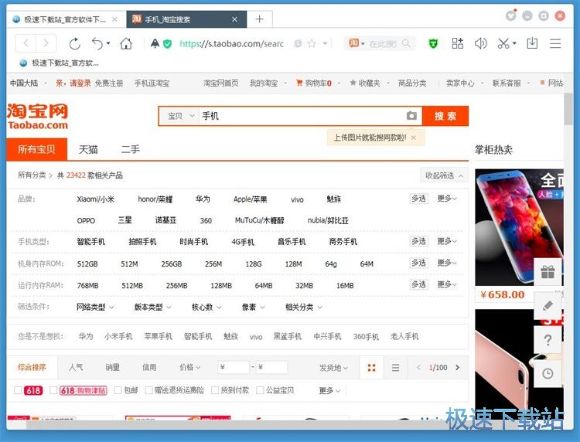This screenshot has height=442, width=580.
Task: Enable 多选 for the 运行内存RAM row
Action: pyautogui.click(x=418, y=284)
